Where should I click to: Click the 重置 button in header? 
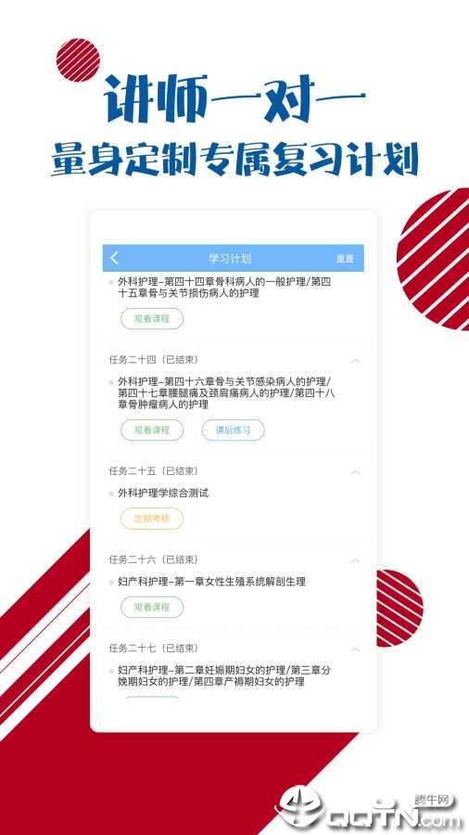coord(345,259)
